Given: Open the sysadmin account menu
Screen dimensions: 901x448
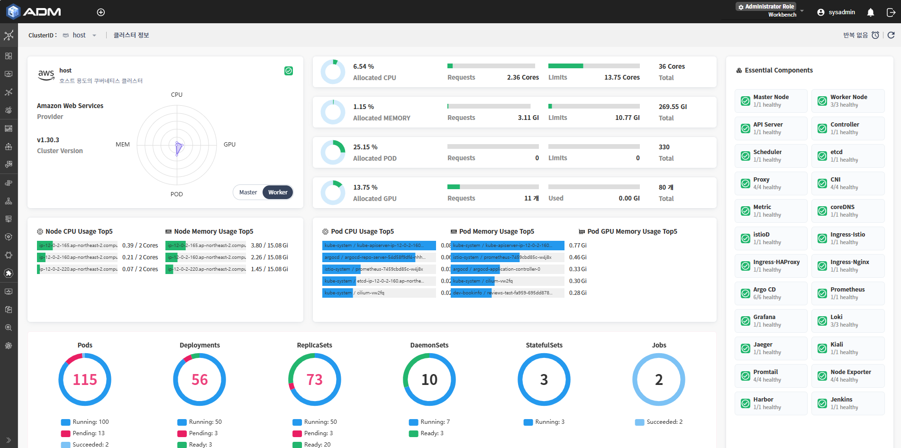Looking at the screenshot, I should pyautogui.click(x=837, y=12).
